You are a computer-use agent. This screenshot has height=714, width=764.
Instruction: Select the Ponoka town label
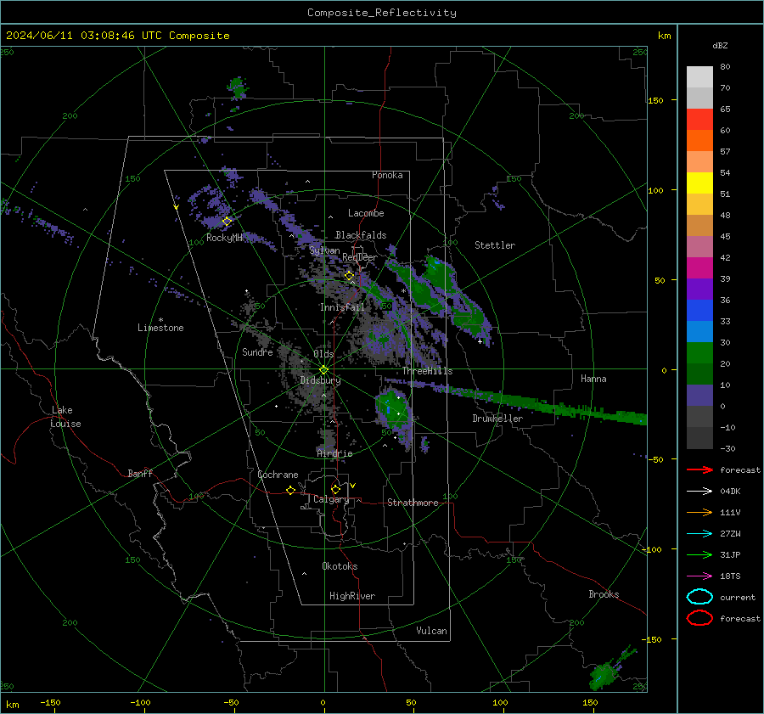(x=387, y=175)
